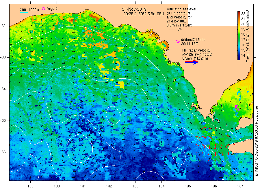The width and height of the screenshot is (260, 190).
Task: Click the '200 1000m' depth legend text
Action: point(29,10)
